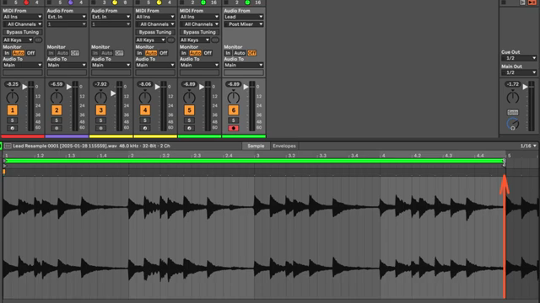
Task: Arm track 2 for recording
Action: 57,128
